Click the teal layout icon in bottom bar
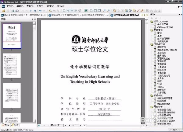 click(x=39, y=126)
